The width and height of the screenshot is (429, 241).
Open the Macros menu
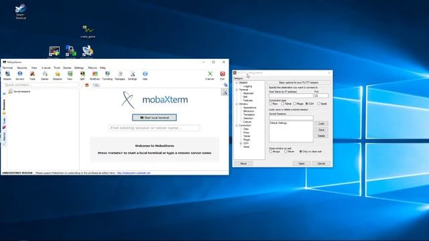click(x=93, y=68)
